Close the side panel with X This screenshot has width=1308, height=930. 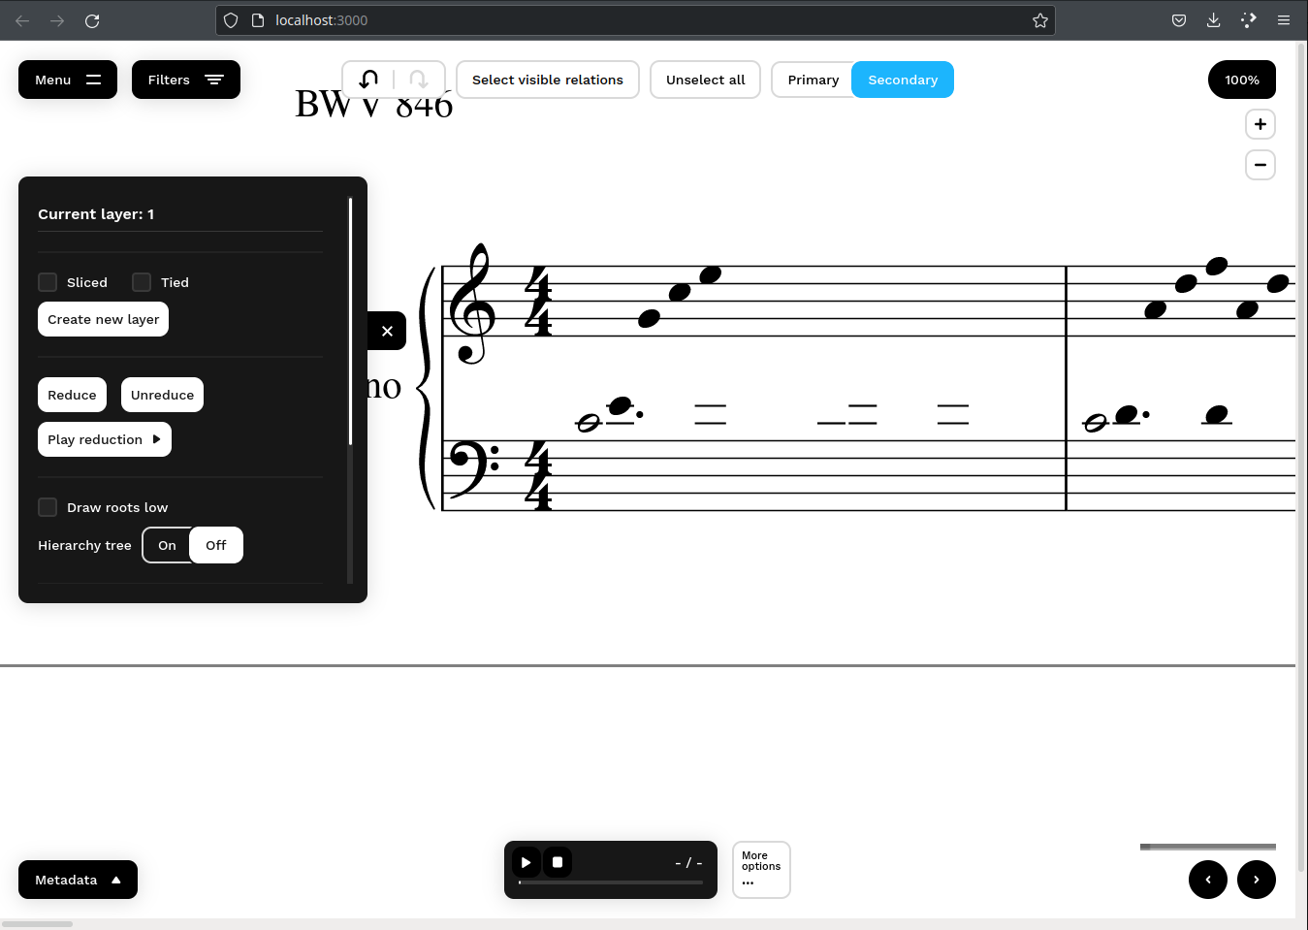coord(387,331)
